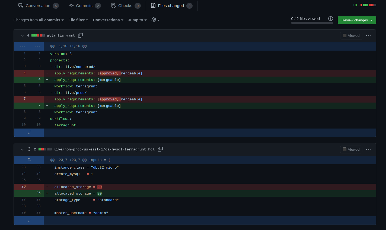Click the Review changes button
Viewport: 386px width, 230px height.
click(x=357, y=20)
